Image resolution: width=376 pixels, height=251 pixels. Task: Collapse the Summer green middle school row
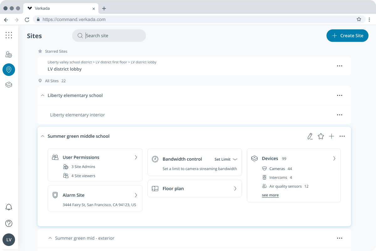click(x=43, y=136)
